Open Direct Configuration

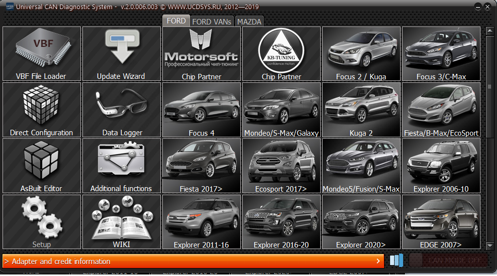(41, 110)
